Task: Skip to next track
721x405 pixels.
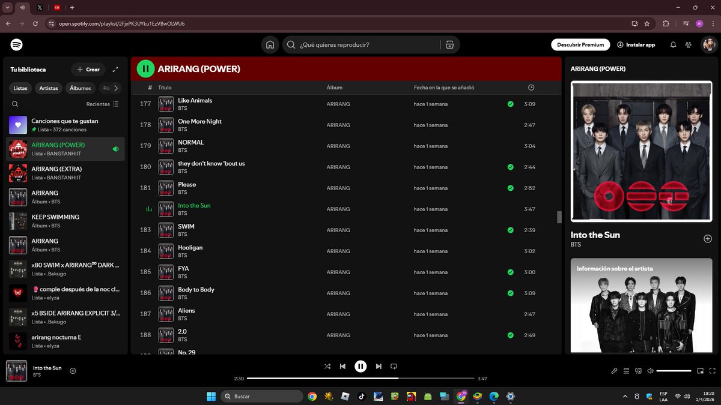Action: click(379, 366)
